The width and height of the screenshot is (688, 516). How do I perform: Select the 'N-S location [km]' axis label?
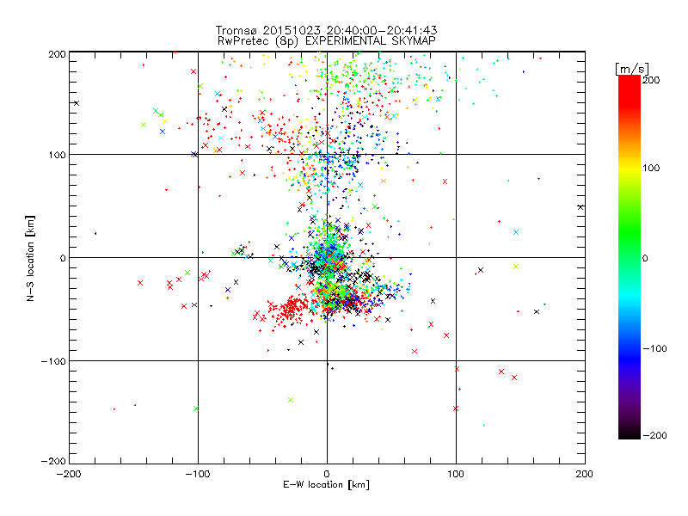tap(30, 258)
